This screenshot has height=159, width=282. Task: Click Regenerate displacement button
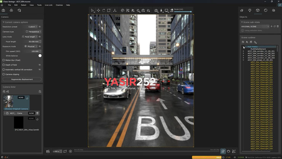pos(22,79)
